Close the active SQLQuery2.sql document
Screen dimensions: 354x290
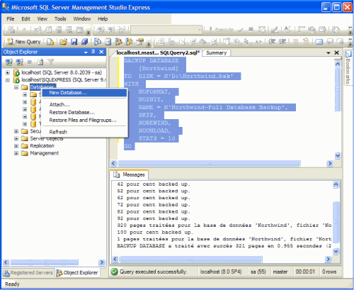pyautogui.click(x=337, y=52)
